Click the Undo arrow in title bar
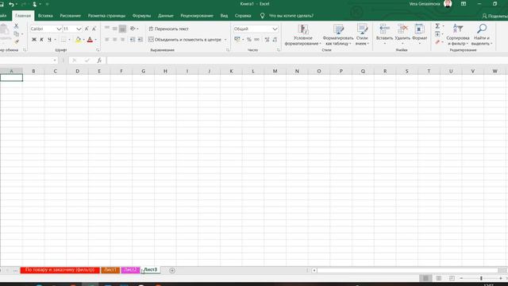This screenshot has width=508, height=286. [11, 4]
